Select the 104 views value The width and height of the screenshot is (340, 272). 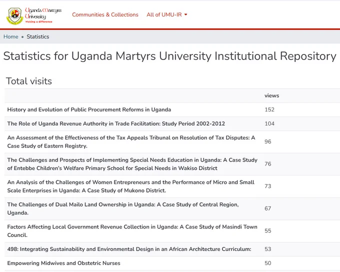[269, 123]
